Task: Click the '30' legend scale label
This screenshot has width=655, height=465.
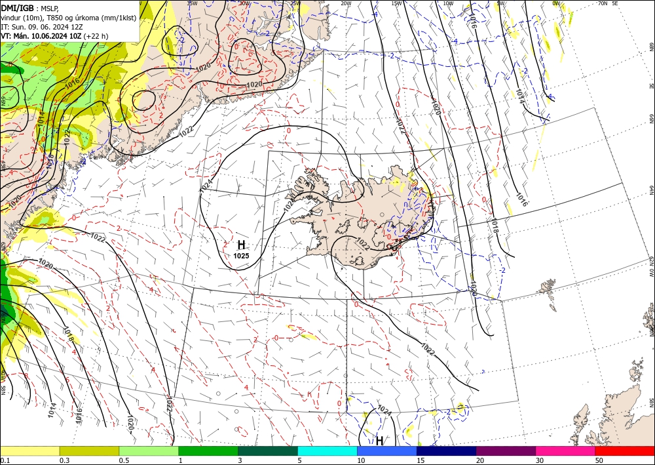Action: click(540, 460)
